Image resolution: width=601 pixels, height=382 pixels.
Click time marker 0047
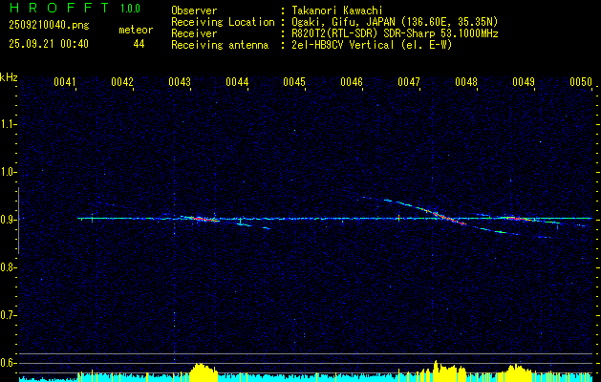pyautogui.click(x=409, y=82)
